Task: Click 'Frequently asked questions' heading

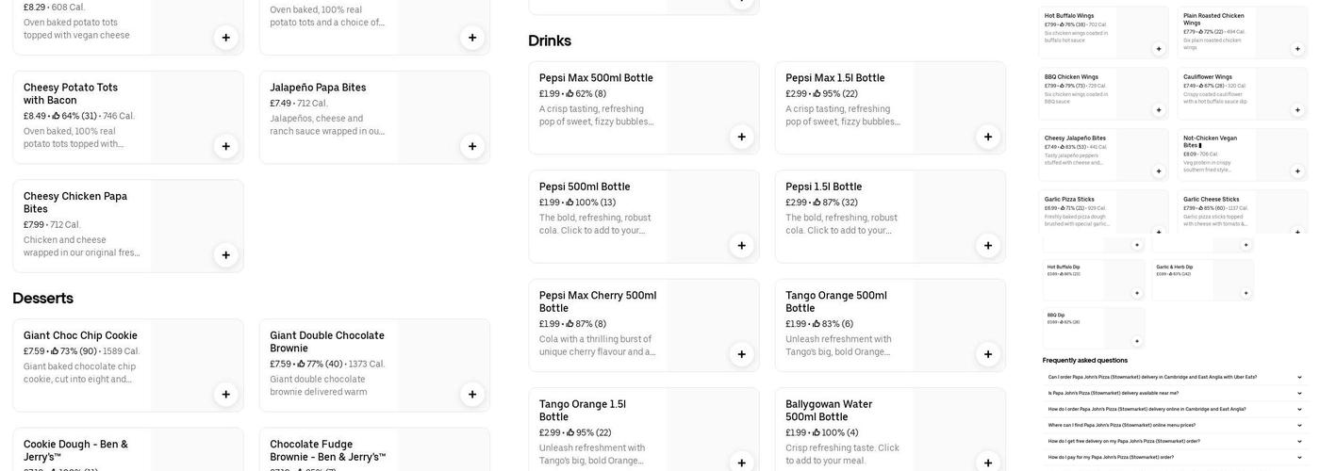Action: click(1085, 361)
